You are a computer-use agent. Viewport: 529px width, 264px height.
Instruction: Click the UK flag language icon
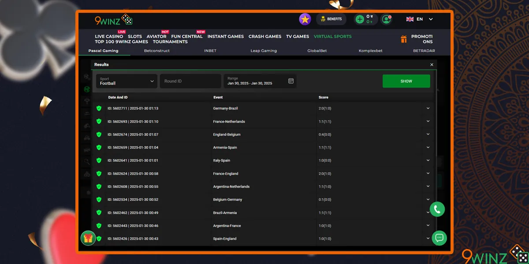click(x=410, y=19)
